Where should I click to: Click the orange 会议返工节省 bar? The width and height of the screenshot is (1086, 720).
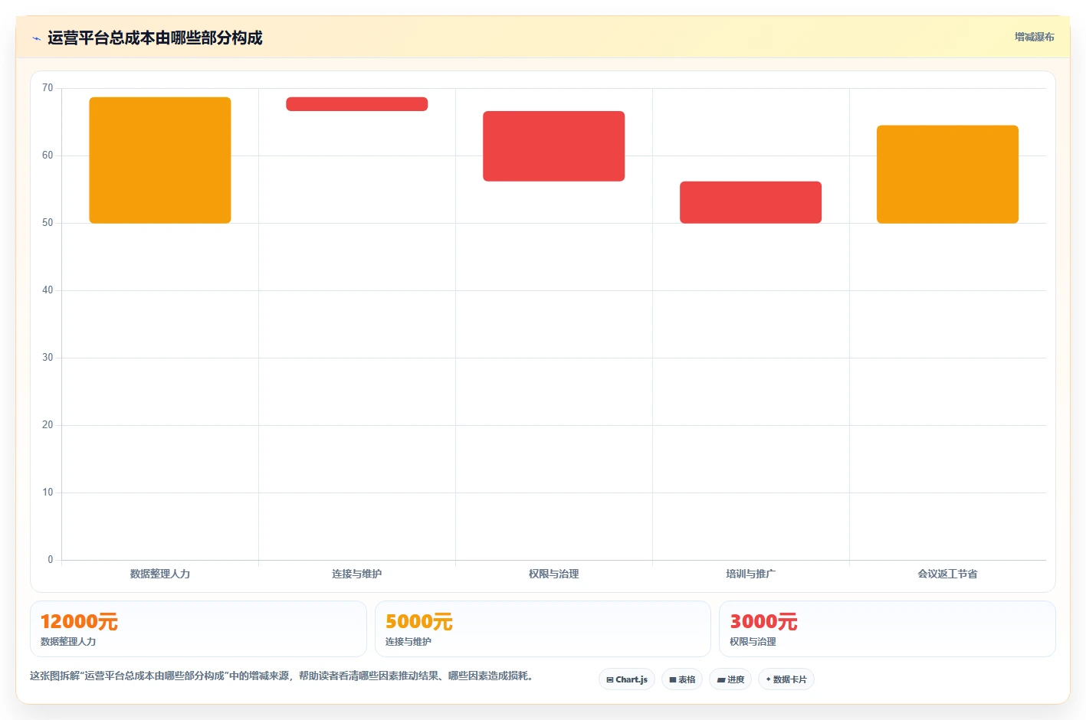coord(948,175)
